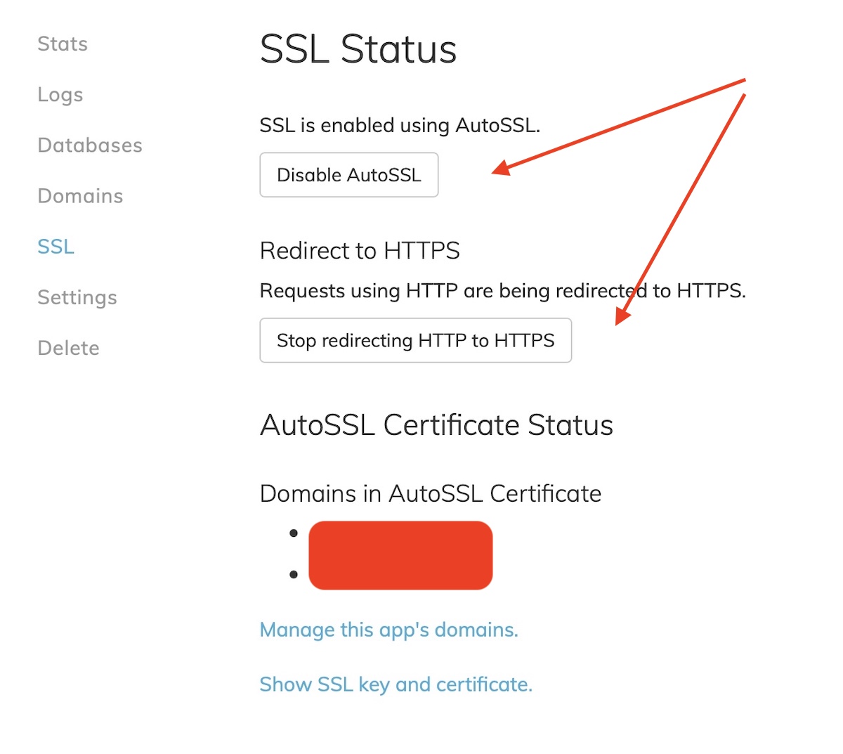Open the Stats section in sidebar
This screenshot has width=843, height=754.
coord(63,44)
